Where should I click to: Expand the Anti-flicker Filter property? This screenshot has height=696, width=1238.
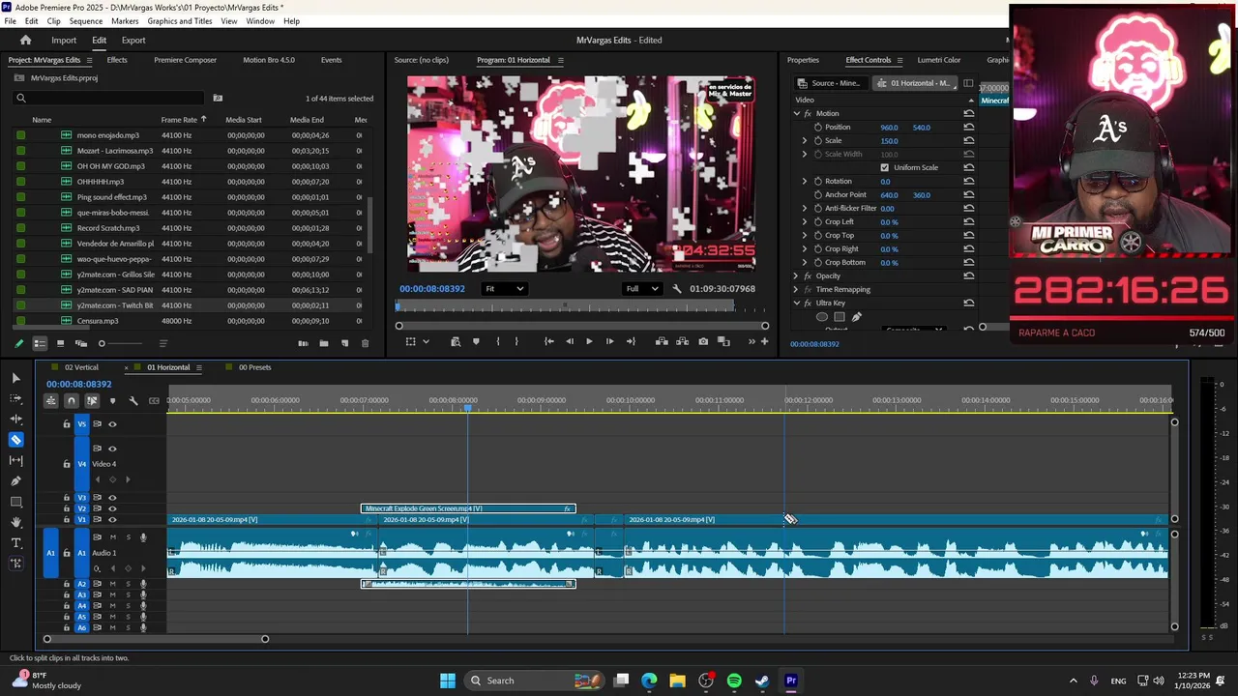pyautogui.click(x=805, y=209)
